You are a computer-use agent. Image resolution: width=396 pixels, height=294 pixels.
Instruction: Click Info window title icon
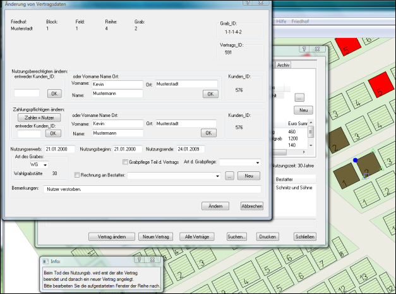pos(45,261)
